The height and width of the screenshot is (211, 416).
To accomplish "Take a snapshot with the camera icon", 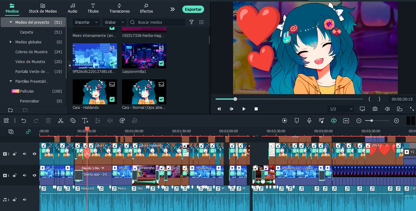I will pyautogui.click(x=375, y=108).
